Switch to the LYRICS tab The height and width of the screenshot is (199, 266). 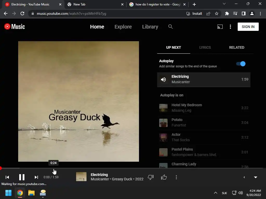pos(205,48)
